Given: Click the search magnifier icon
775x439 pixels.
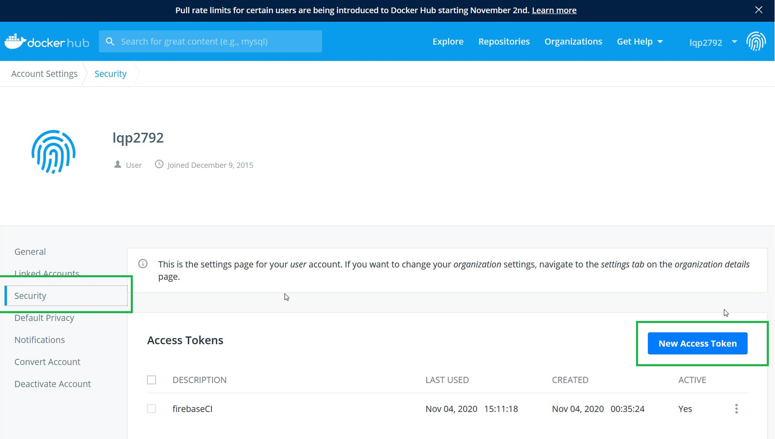Looking at the screenshot, I should coord(110,42).
